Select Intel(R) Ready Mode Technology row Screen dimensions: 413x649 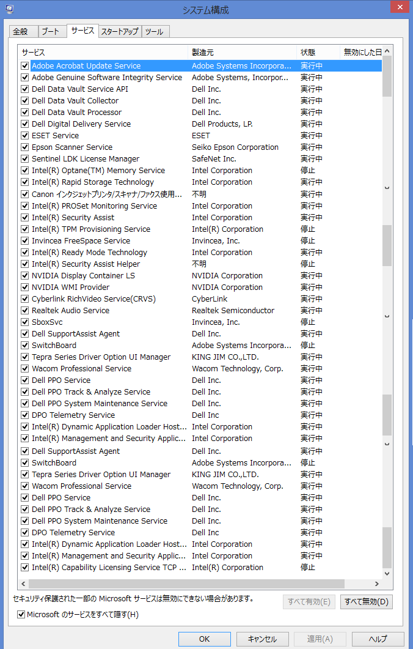200,253
